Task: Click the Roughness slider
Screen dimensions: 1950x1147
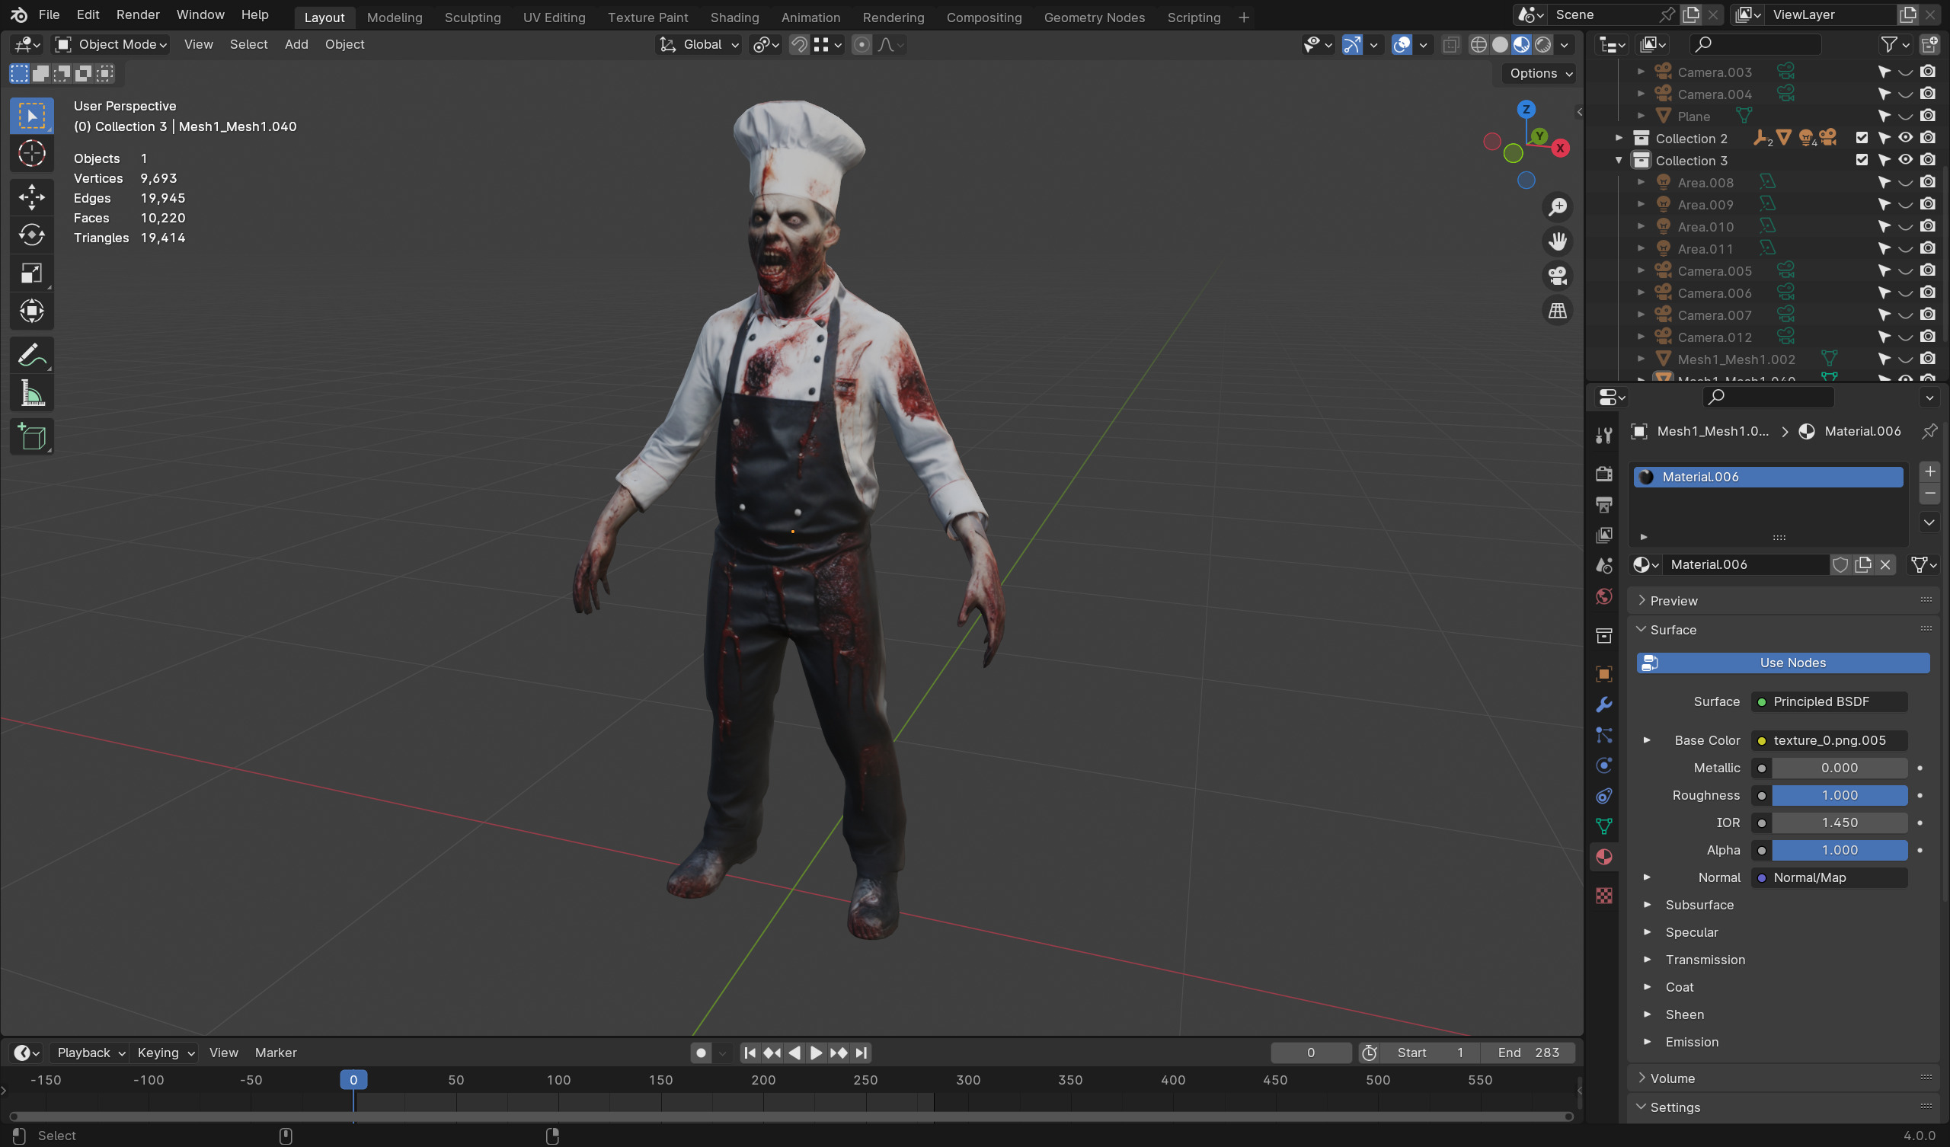Action: click(1839, 795)
